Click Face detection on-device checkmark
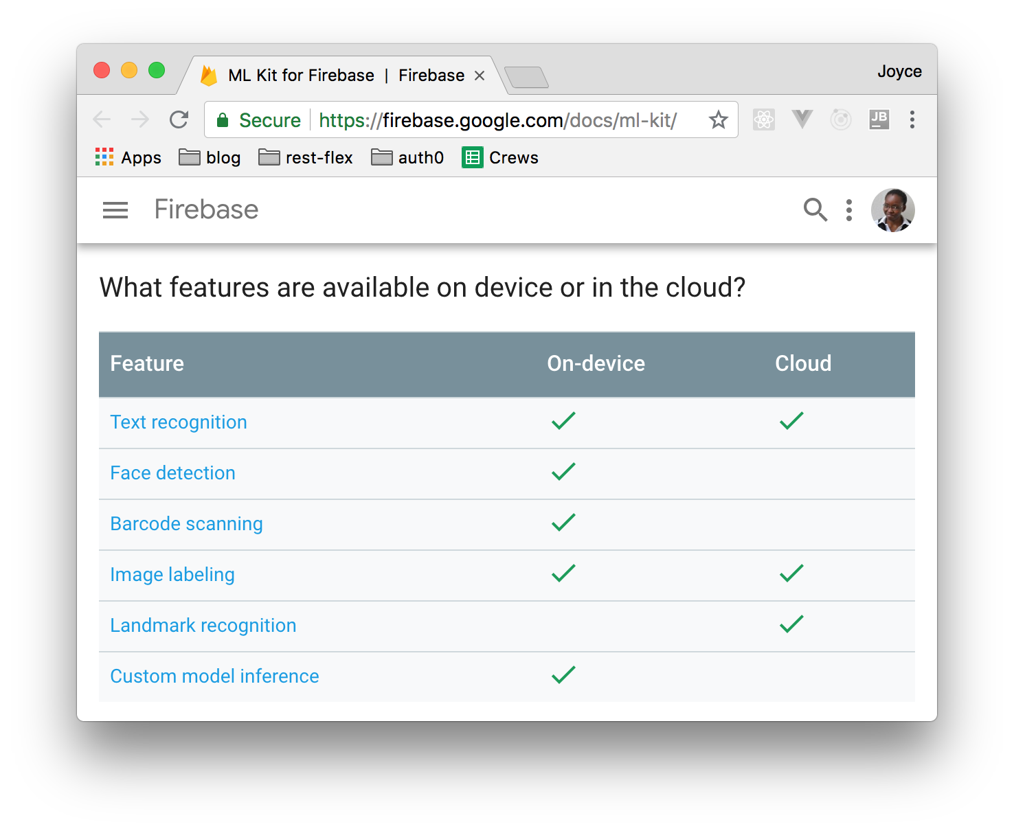 tap(563, 472)
